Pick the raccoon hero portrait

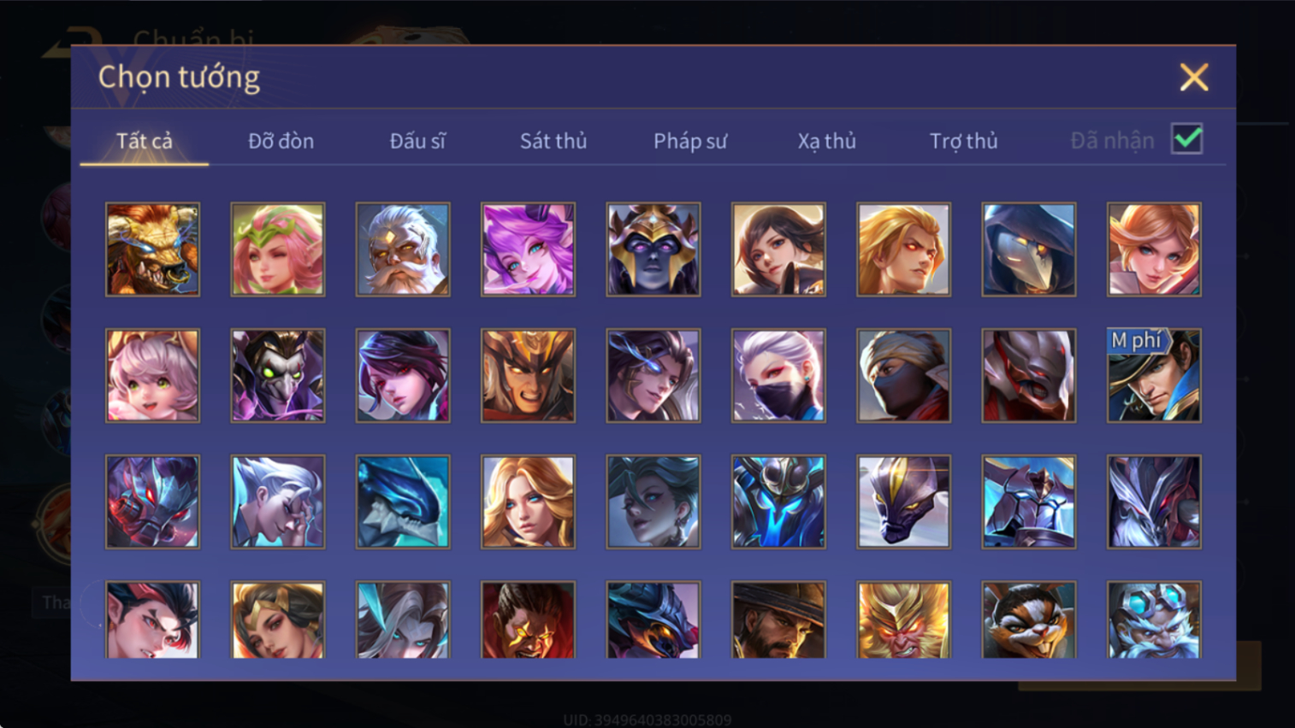(1029, 620)
